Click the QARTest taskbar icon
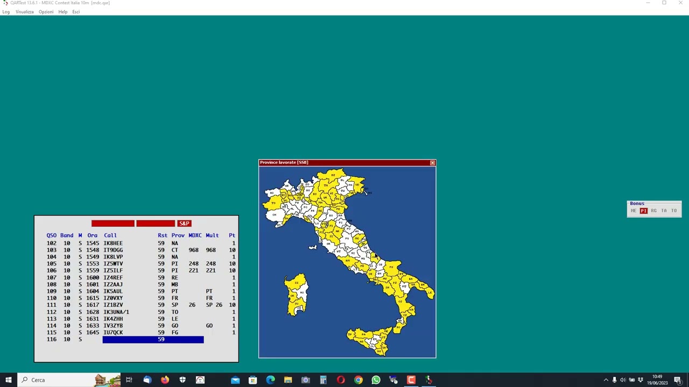Image resolution: width=689 pixels, height=387 pixels. coord(428,380)
